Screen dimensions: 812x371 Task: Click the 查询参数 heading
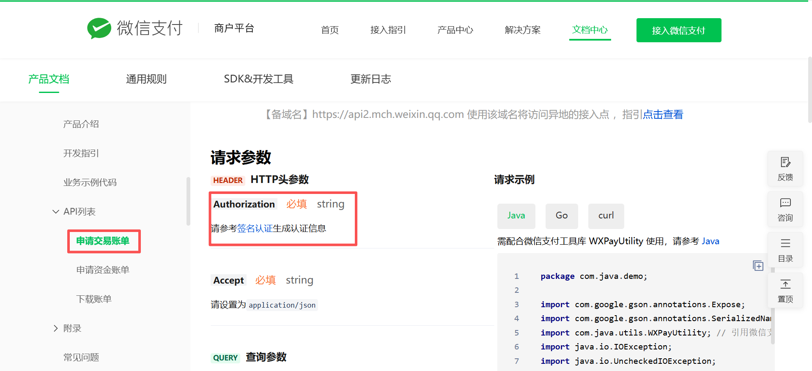266,357
